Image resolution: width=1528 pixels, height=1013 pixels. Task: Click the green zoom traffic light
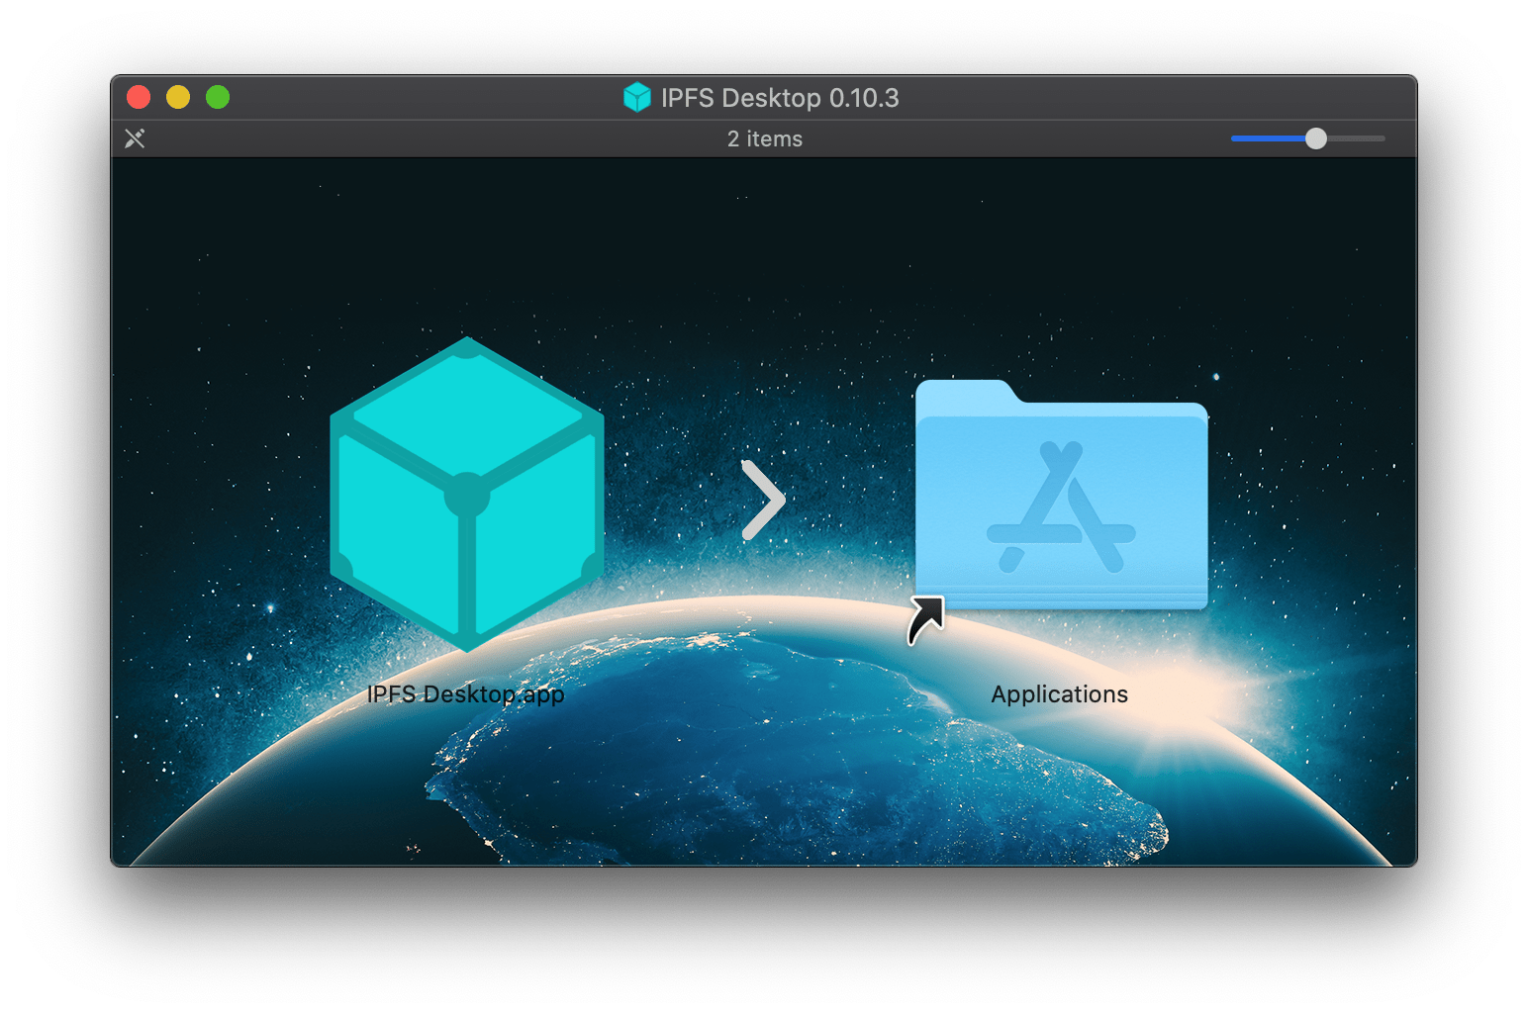217,97
